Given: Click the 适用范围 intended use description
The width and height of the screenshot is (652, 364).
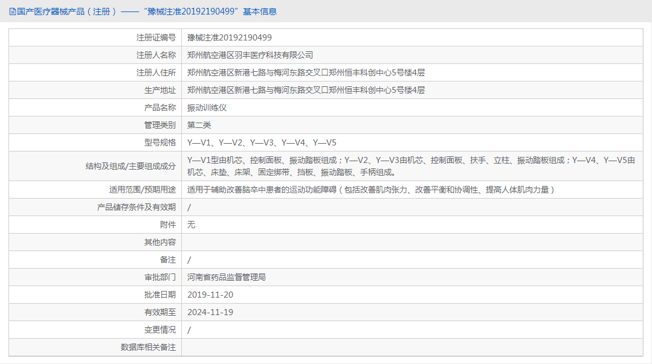Looking at the screenshot, I should coord(370,190).
